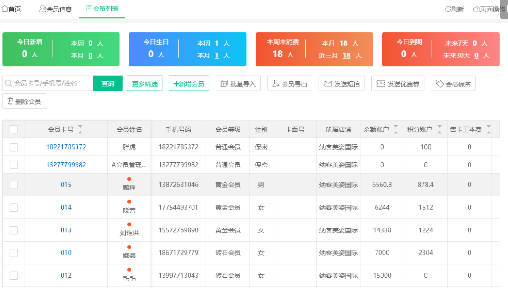Toggle the select-all checkbox in table header
Viewport: 508px width, 296px height.
click(14, 129)
